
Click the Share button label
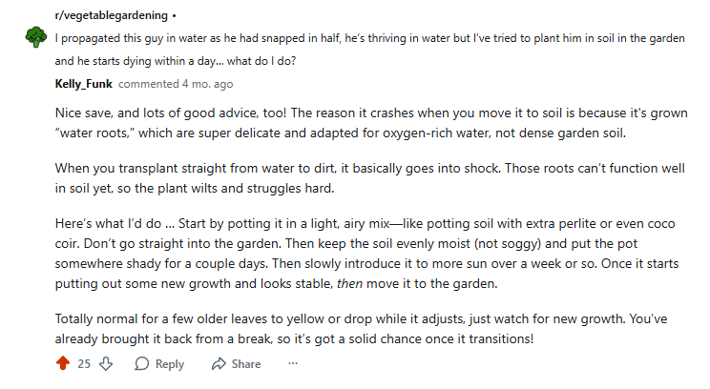(x=245, y=363)
